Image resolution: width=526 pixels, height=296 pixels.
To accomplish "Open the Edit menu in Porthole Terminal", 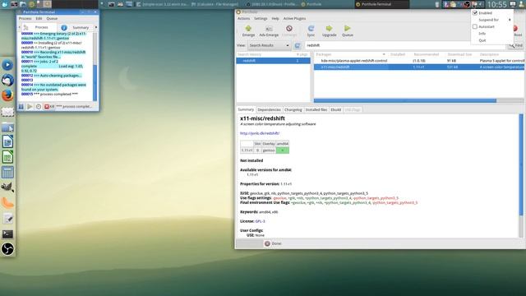I will (39, 18).
